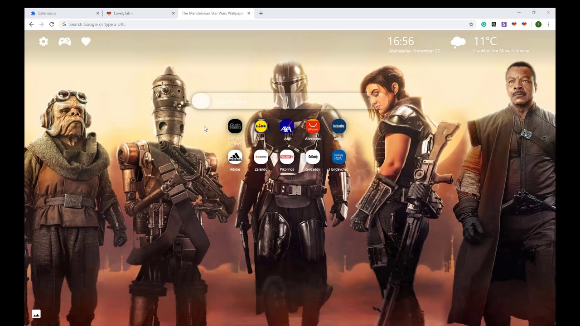Click the purple S extension icon
This screenshot has height=326, width=580.
[x=504, y=24]
